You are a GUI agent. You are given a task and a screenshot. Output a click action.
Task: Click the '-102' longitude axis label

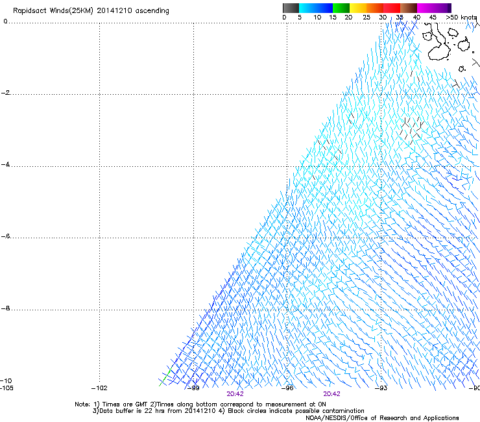click(99, 388)
